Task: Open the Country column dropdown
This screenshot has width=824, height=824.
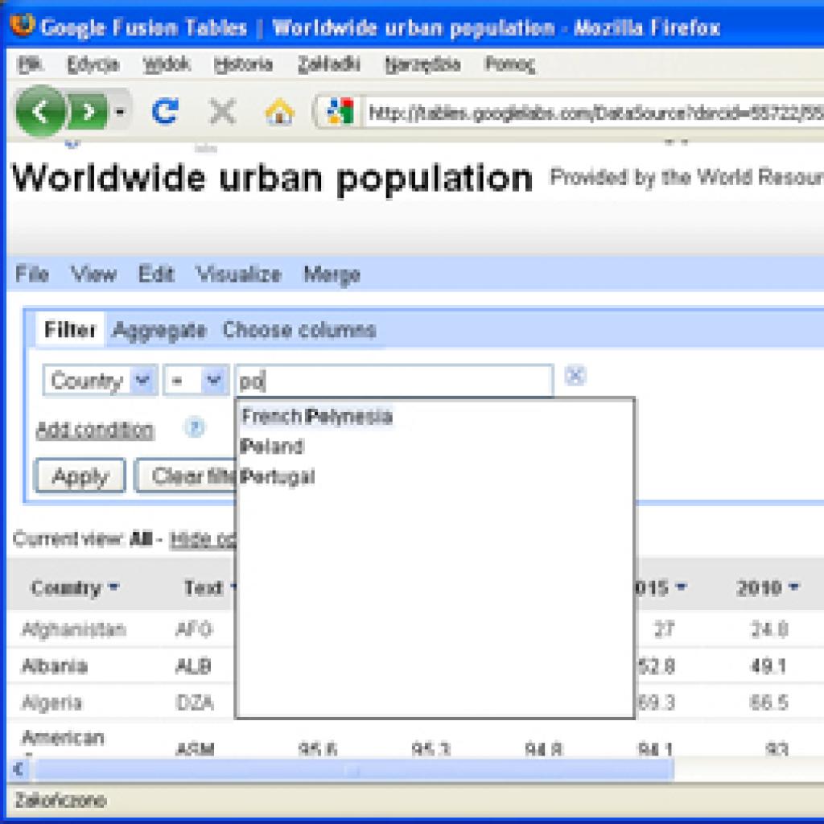Action: point(100,380)
